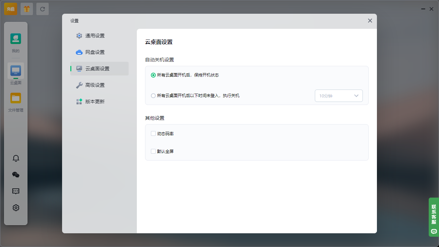
Task: Click the WeChat icon in sidebar
Action: (x=16, y=175)
